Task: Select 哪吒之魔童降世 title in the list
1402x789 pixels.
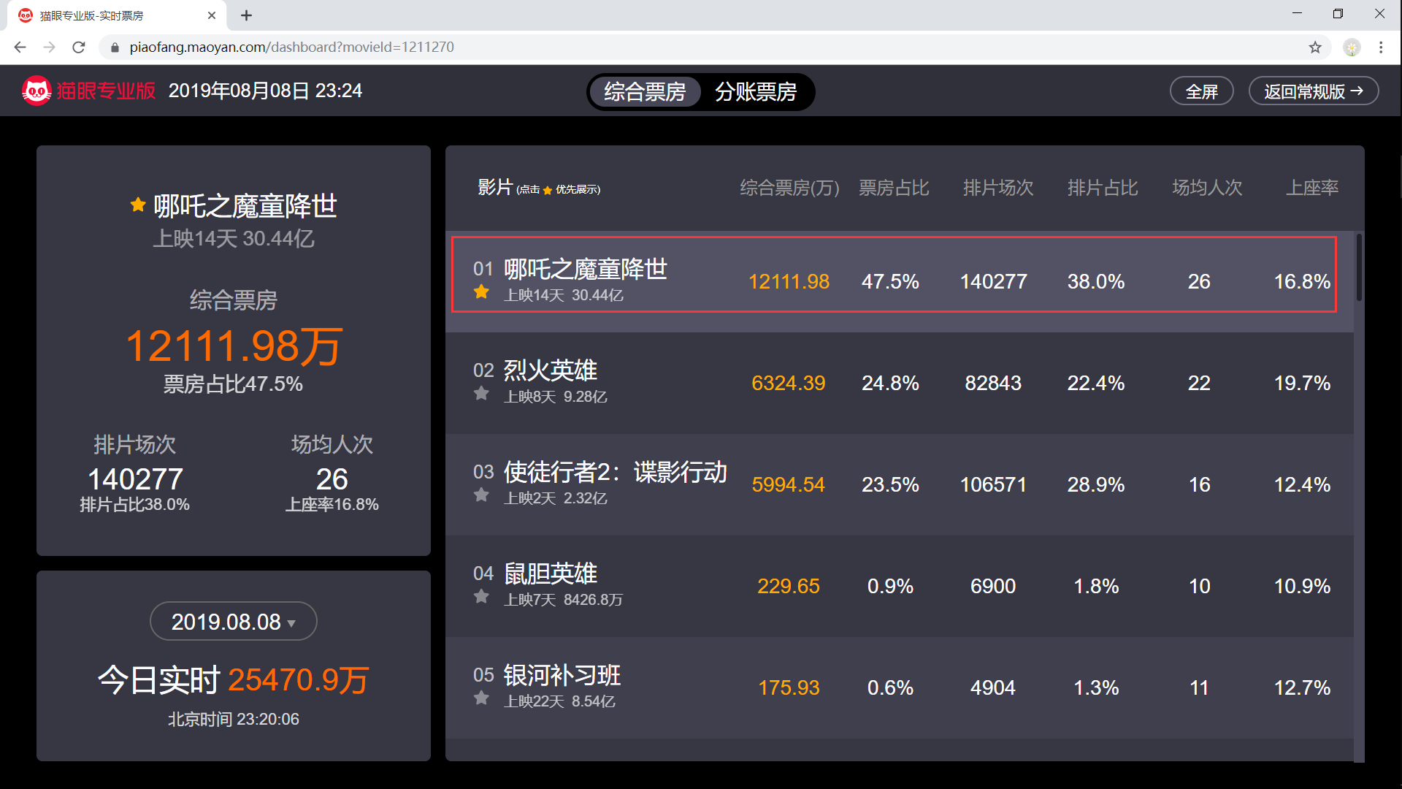Action: click(586, 269)
